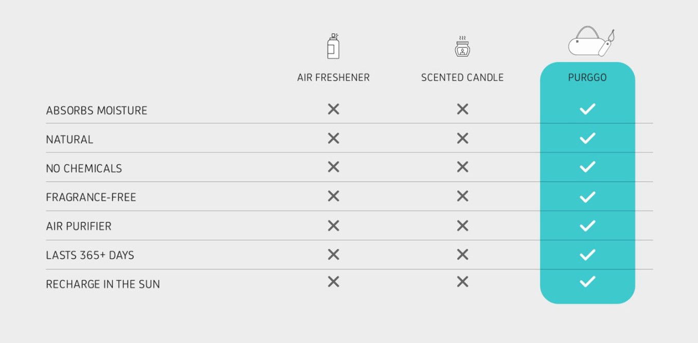Click the Purggo checkmark for Air Purifier
Screen dimensions: 698x343
[x=587, y=225]
